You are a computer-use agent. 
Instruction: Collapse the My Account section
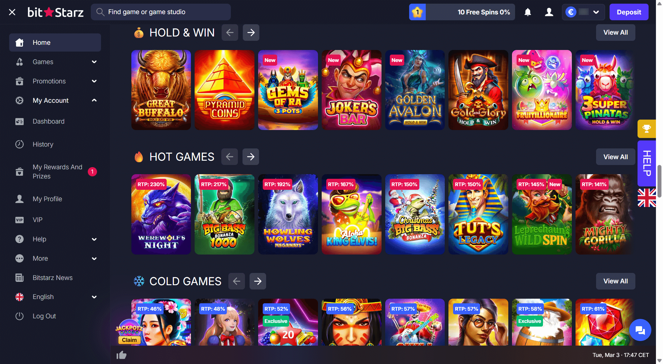click(94, 100)
